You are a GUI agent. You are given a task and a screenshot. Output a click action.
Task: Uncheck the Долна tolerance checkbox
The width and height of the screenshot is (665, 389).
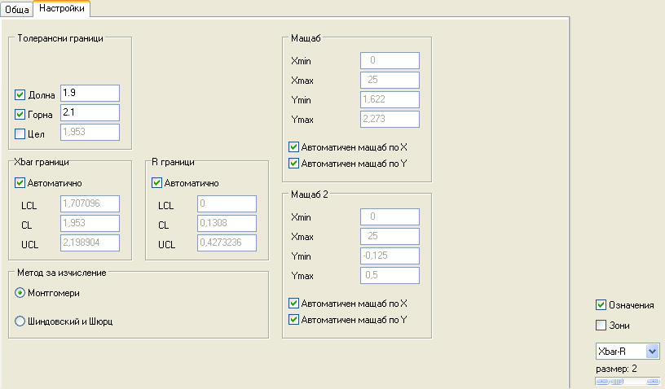tap(20, 94)
